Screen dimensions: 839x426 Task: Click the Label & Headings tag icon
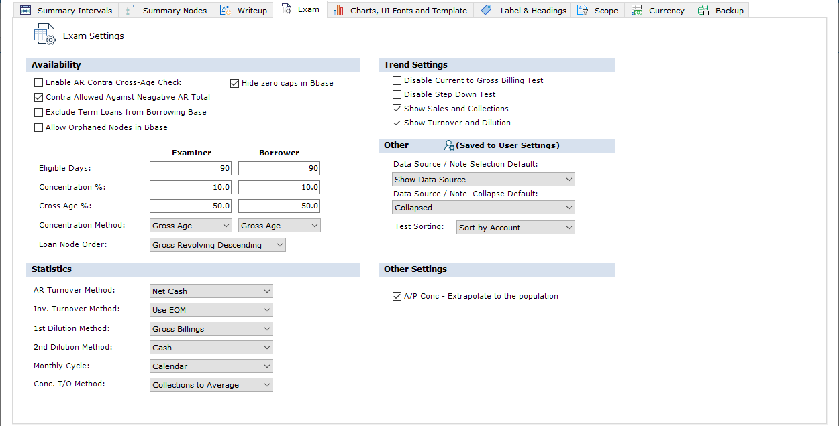487,10
